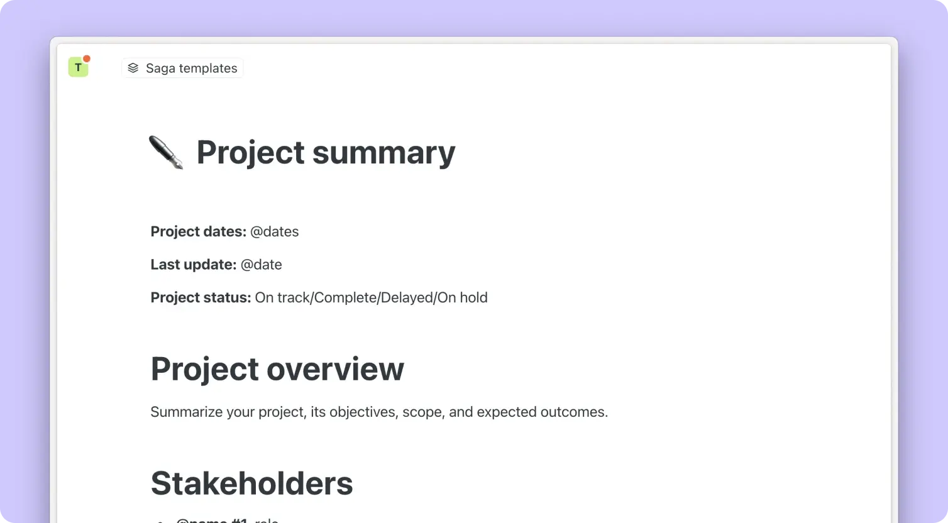Click the bold Last update label
Viewport: 948px width, 523px height.
point(193,265)
